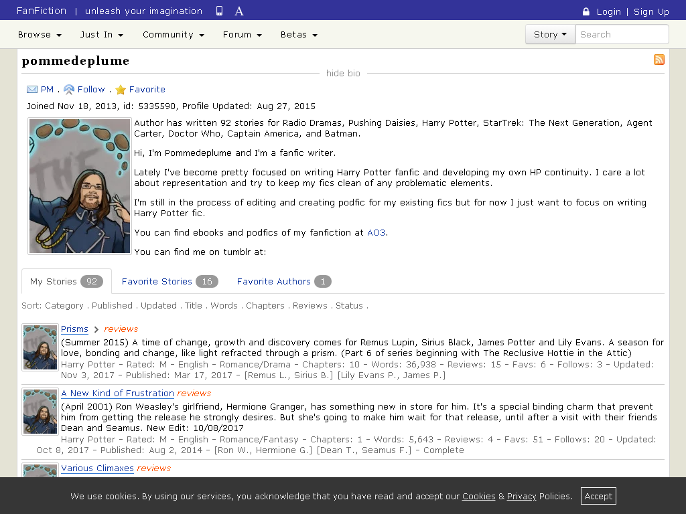Open the Story search type dropdown
Screen dimensions: 686x514
pyautogui.click(x=551, y=34)
